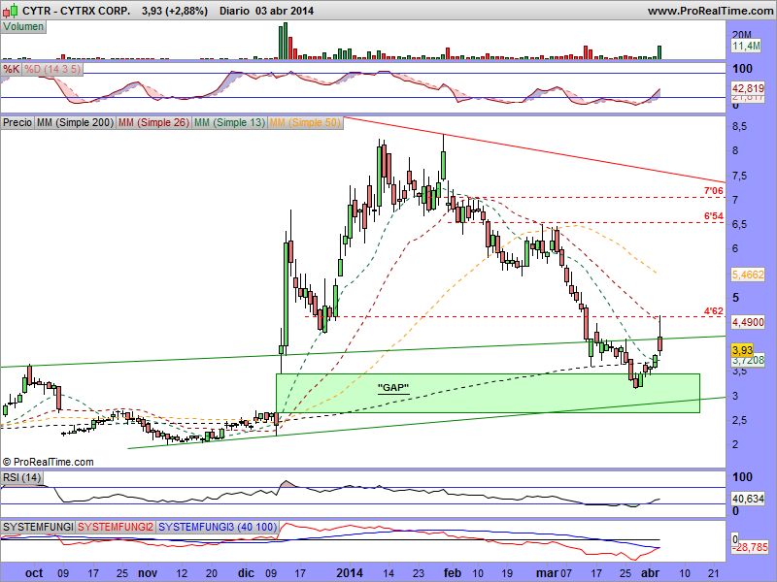Click the abr date axis label
Image resolution: width=777 pixels, height=582 pixels.
650,573
